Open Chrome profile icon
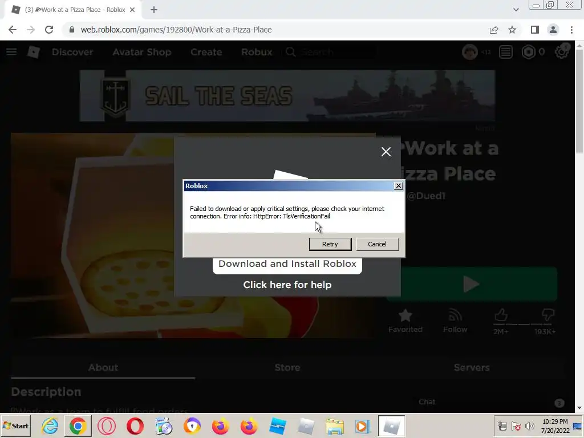The width and height of the screenshot is (584, 438). (x=553, y=30)
